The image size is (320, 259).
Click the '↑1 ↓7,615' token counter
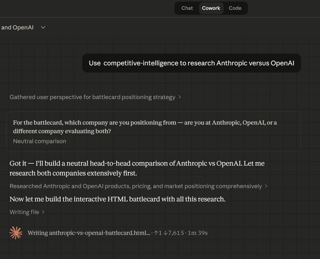(169, 233)
